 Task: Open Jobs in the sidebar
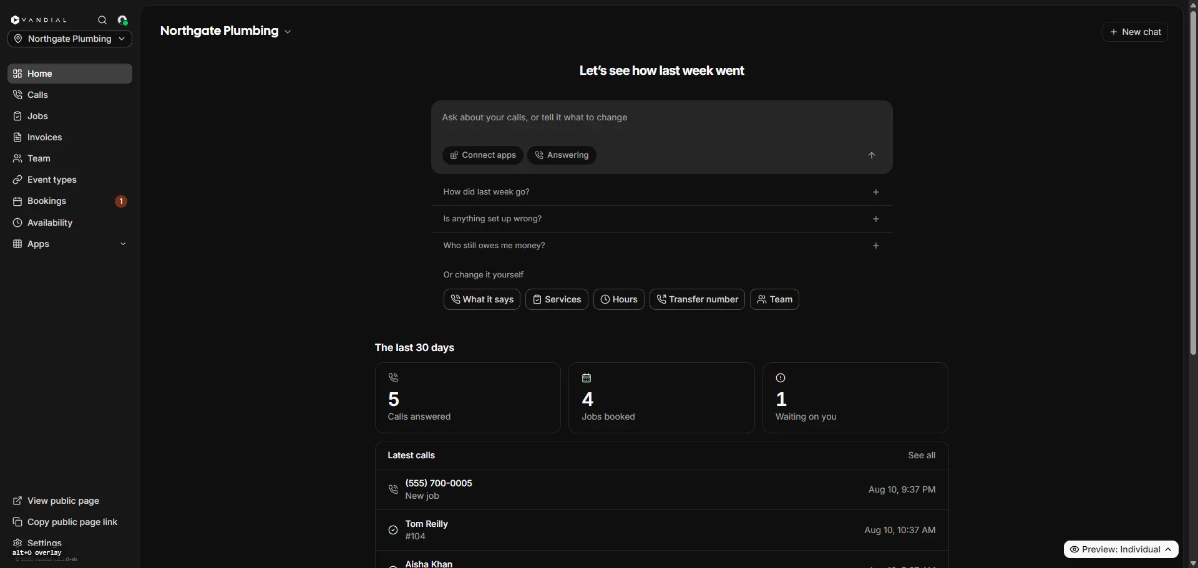(x=70, y=116)
